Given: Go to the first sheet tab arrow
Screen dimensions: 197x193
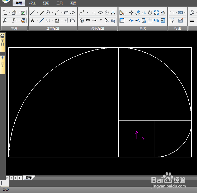Looking at the screenshot, I should (7, 178).
